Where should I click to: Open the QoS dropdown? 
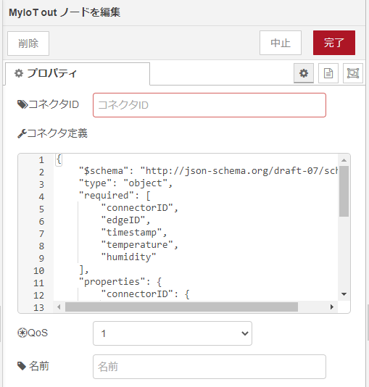pos(173,333)
